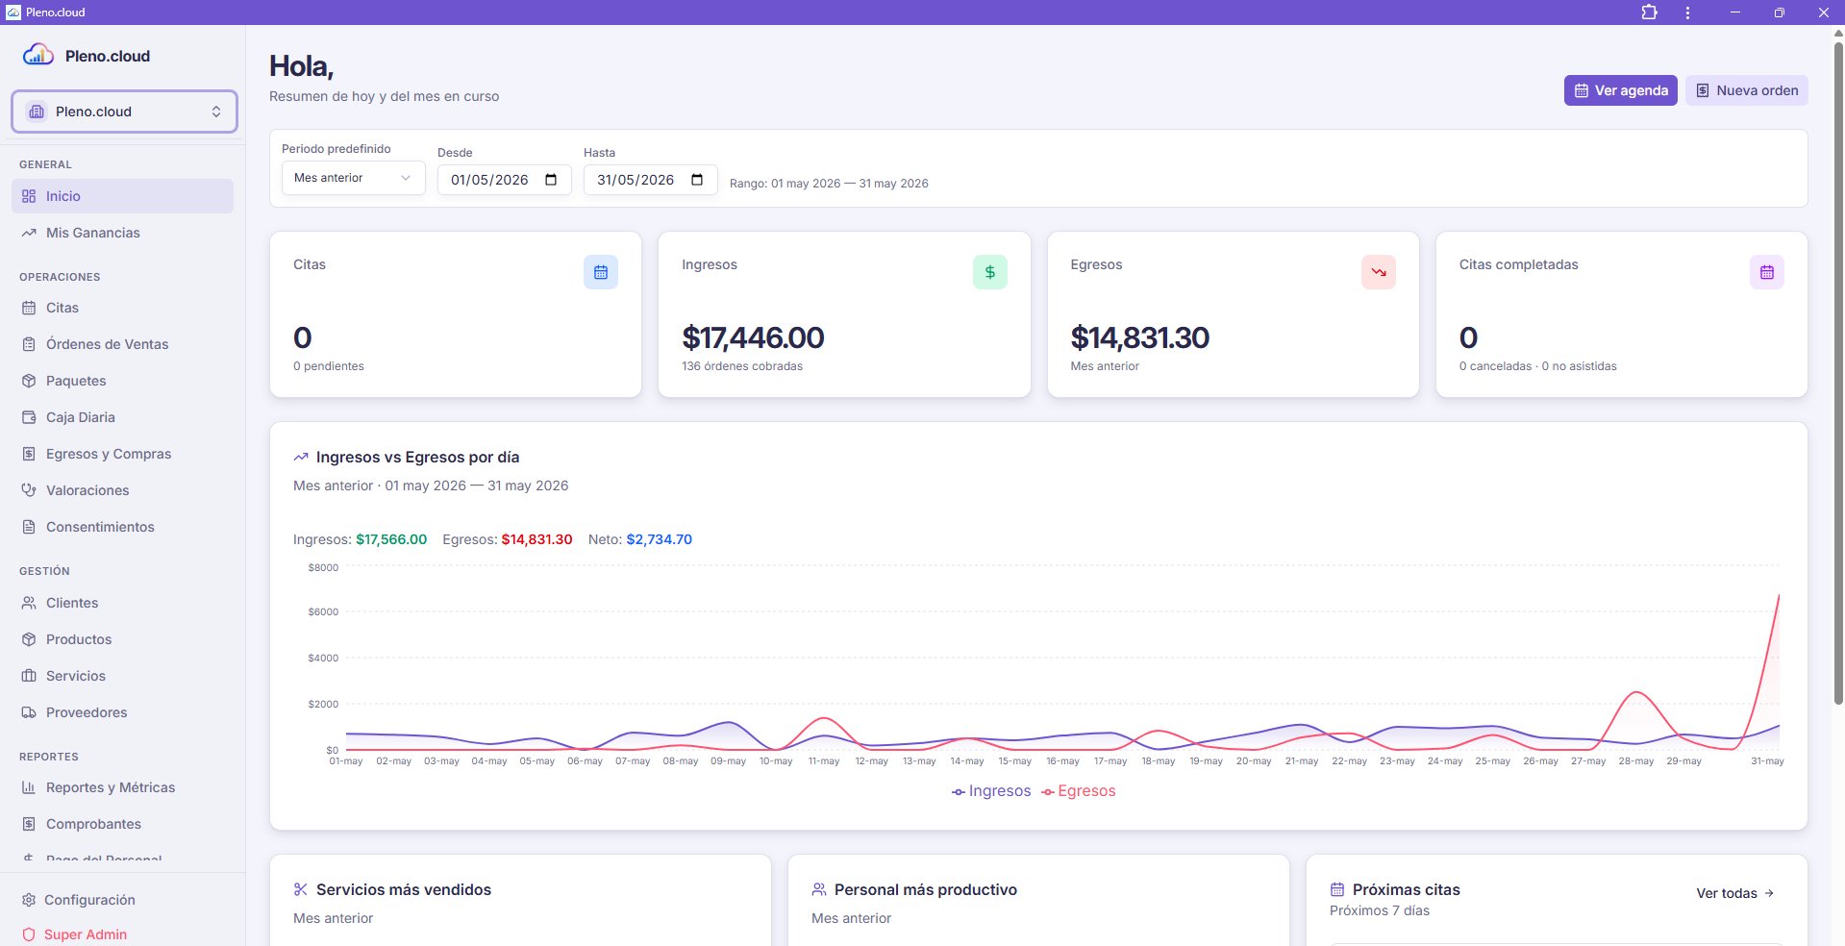Viewport: 1845px width, 946px height.
Task: Click the Ver agenda button
Action: (1620, 90)
